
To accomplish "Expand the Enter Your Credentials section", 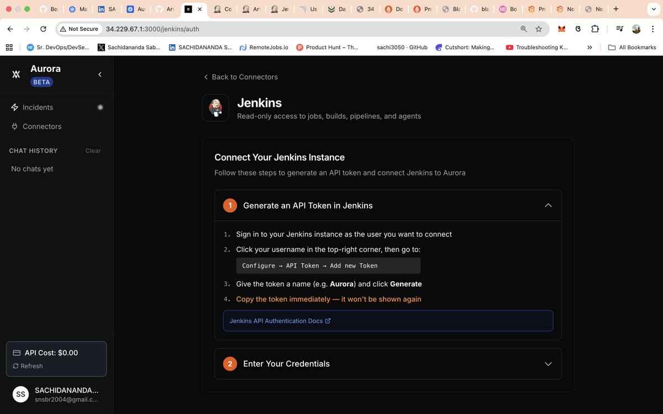I will (x=388, y=364).
